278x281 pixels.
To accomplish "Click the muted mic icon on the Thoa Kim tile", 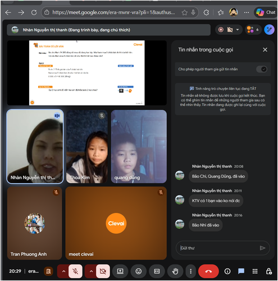I will coord(102,116).
